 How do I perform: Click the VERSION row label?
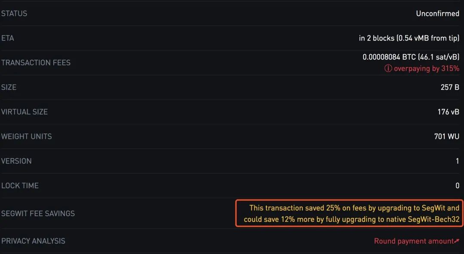(16, 161)
